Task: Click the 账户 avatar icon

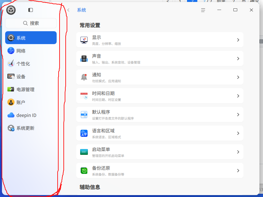Action: (11, 102)
